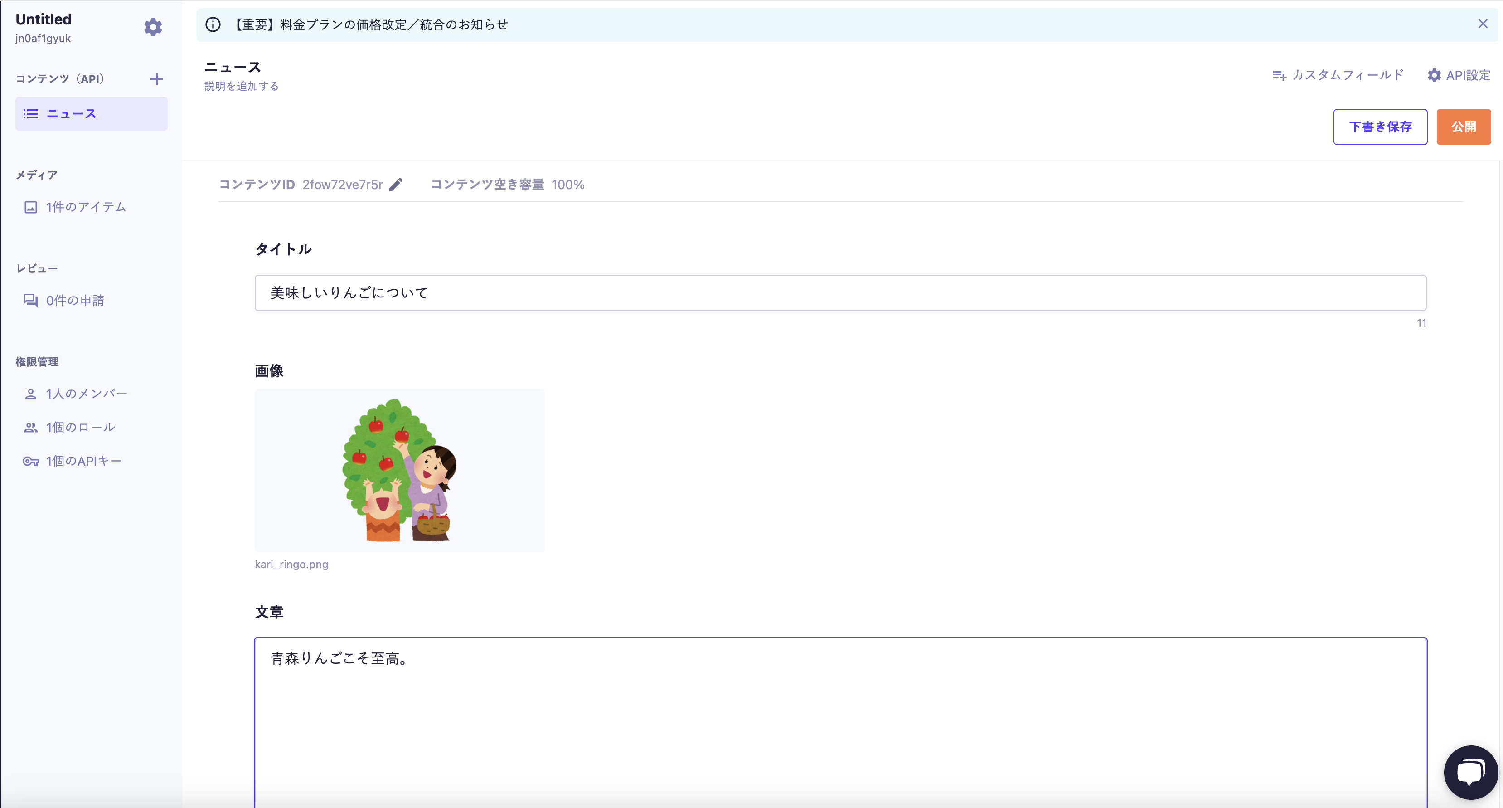Open カスタムフィールド by its label
1503x808 pixels.
[1347, 75]
